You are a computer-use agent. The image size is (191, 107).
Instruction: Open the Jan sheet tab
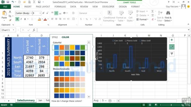tap(40, 100)
